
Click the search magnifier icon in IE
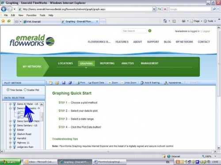(x=214, y=9)
